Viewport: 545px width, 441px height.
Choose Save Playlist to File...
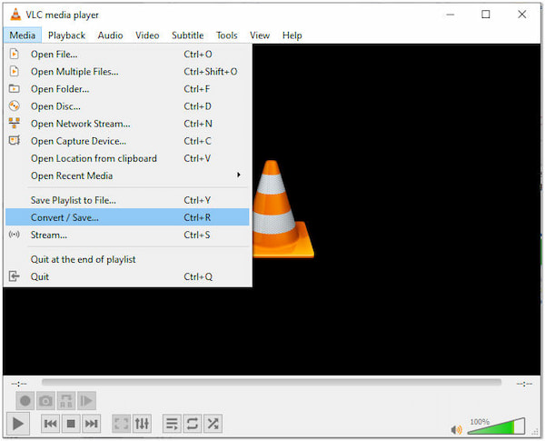coord(127,200)
